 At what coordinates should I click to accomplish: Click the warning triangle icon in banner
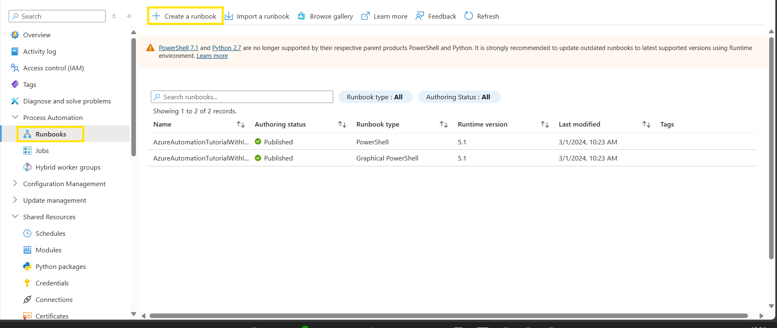coord(150,48)
